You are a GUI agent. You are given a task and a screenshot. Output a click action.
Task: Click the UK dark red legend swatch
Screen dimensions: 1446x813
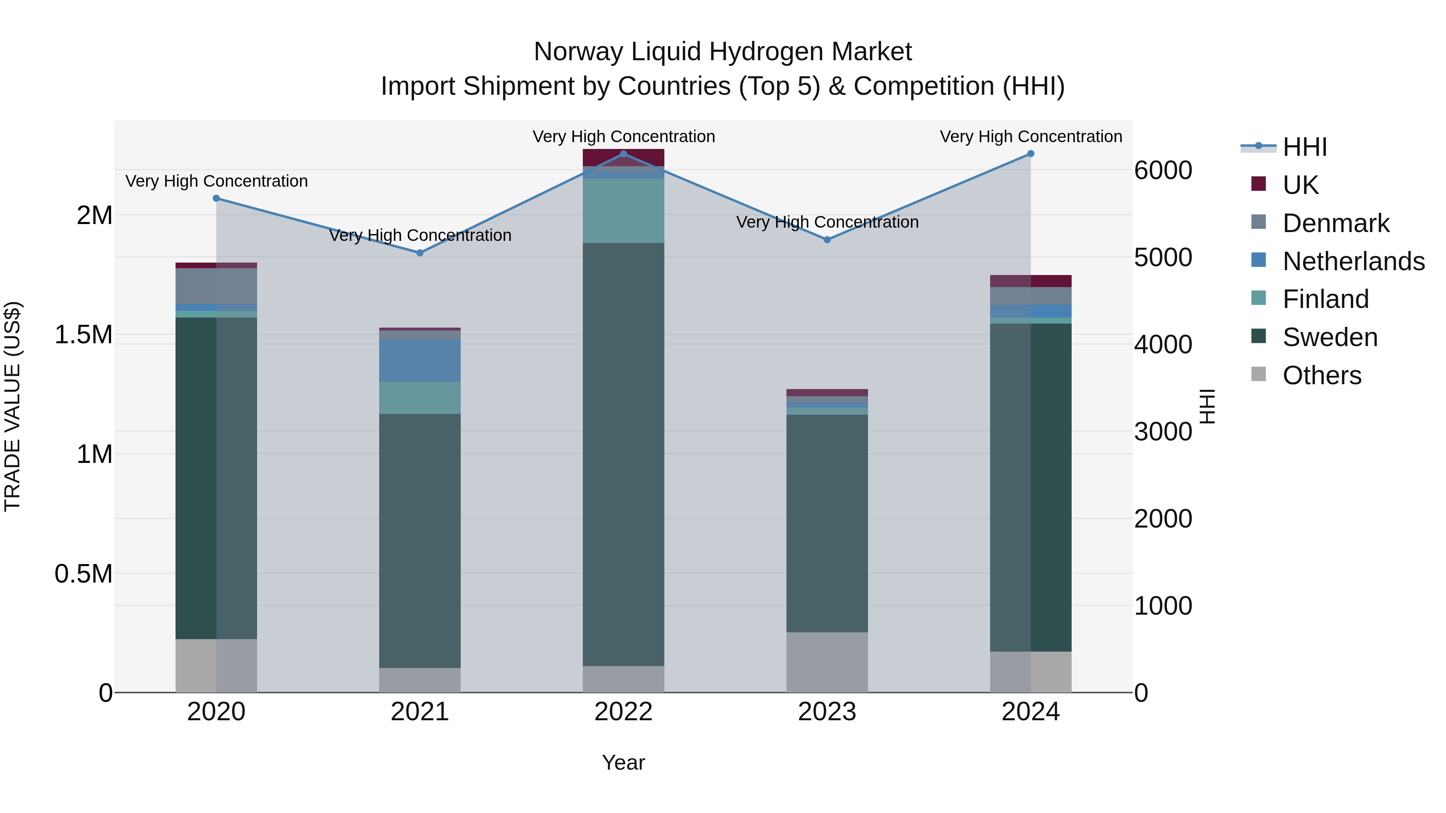pyautogui.click(x=1258, y=183)
